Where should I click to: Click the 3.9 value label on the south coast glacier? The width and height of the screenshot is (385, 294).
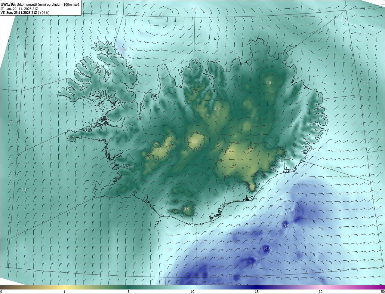pos(186,209)
